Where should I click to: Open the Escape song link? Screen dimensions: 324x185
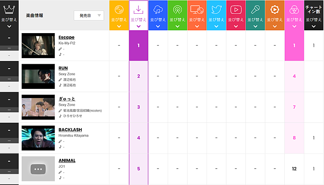[x=66, y=37]
